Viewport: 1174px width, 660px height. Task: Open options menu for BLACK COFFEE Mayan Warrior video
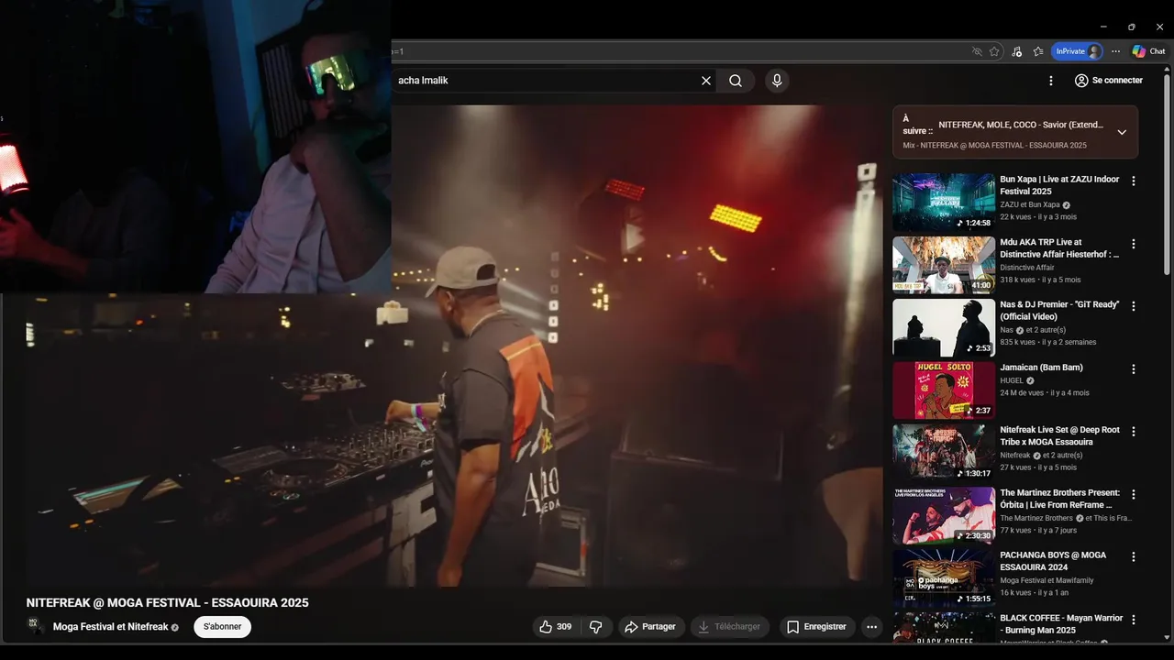tap(1133, 620)
